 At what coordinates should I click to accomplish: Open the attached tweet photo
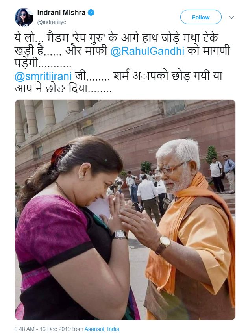coord(125,210)
